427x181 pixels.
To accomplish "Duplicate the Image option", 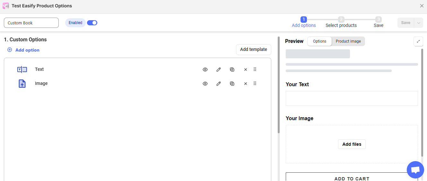I will click(x=232, y=84).
